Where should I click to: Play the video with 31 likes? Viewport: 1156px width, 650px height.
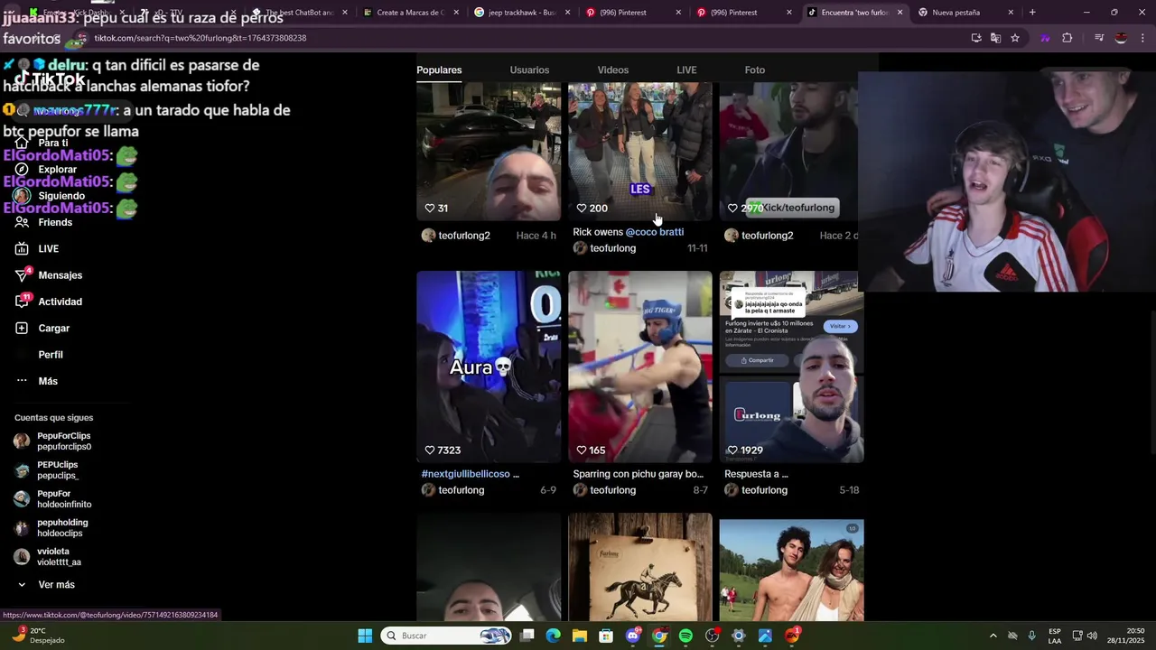pos(489,152)
